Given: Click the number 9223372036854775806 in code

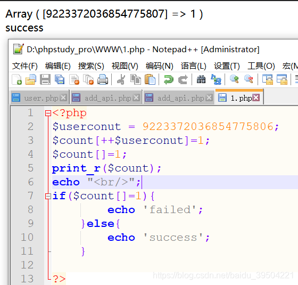Looking at the screenshot, I should (x=208, y=127).
